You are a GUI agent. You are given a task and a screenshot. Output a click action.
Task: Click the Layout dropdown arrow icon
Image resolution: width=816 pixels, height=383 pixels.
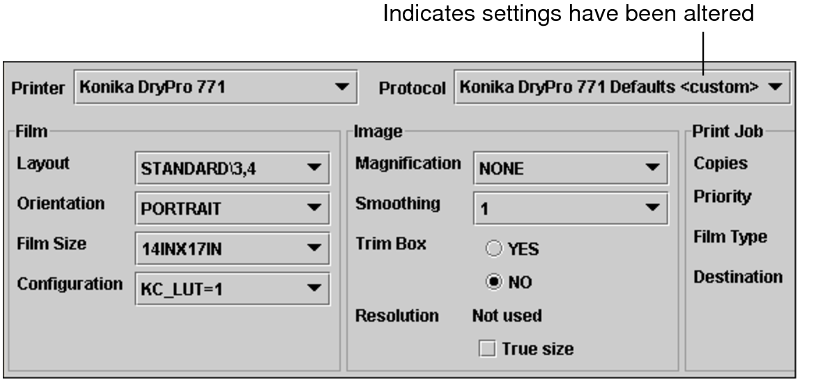[x=314, y=167]
